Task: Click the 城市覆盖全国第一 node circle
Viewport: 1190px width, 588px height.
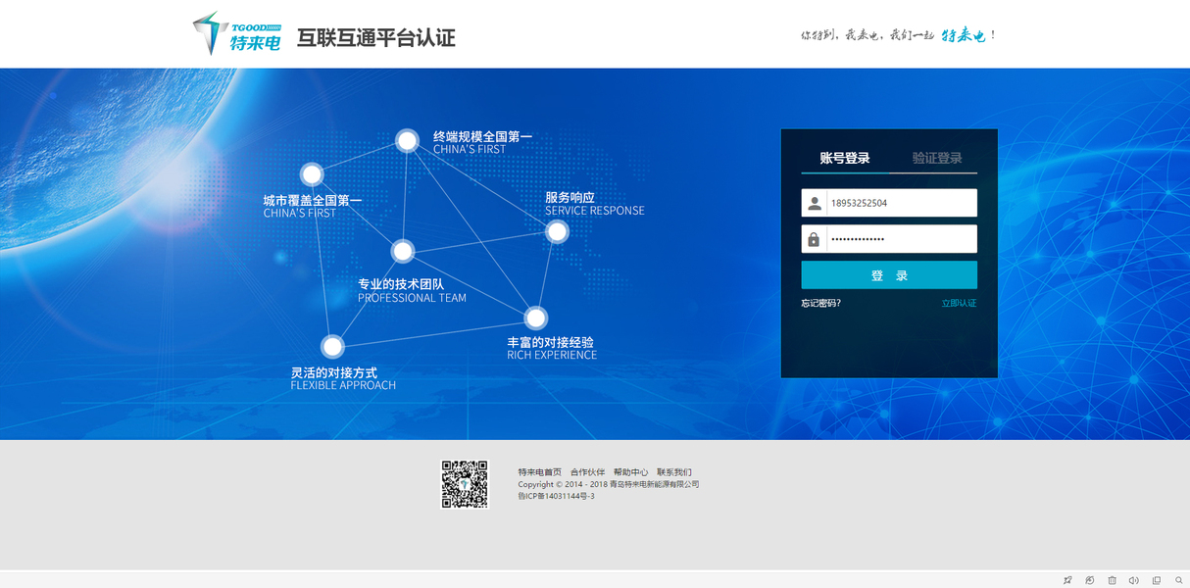Action: 312,174
